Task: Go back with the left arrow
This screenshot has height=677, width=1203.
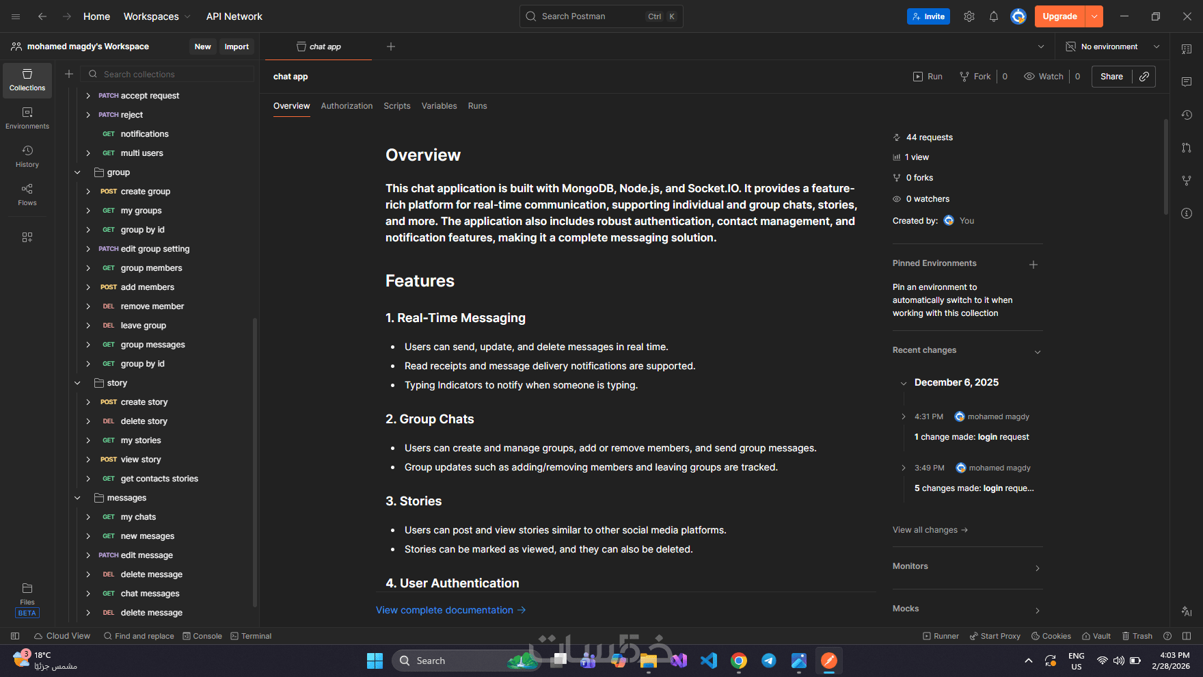Action: pyautogui.click(x=42, y=16)
